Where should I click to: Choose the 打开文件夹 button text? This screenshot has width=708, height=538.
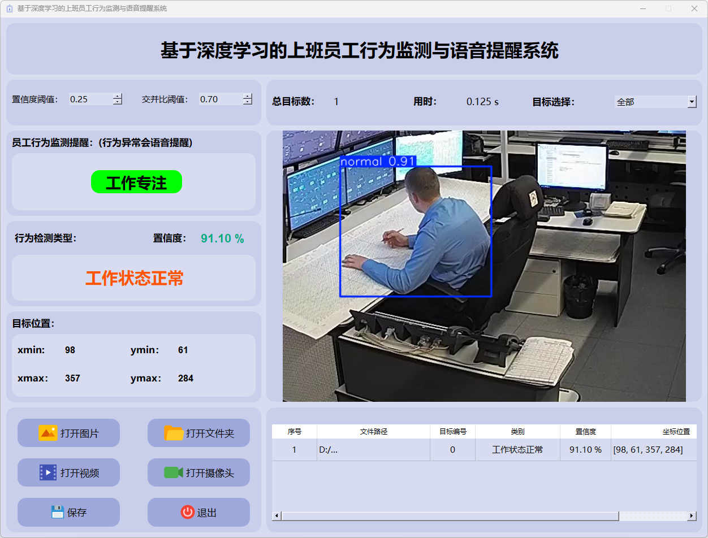point(210,433)
